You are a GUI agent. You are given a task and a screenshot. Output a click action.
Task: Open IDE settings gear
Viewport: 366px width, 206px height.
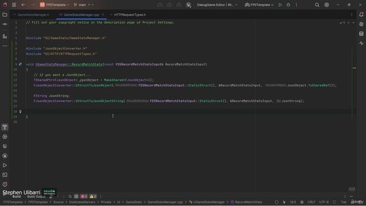pos(327,5)
